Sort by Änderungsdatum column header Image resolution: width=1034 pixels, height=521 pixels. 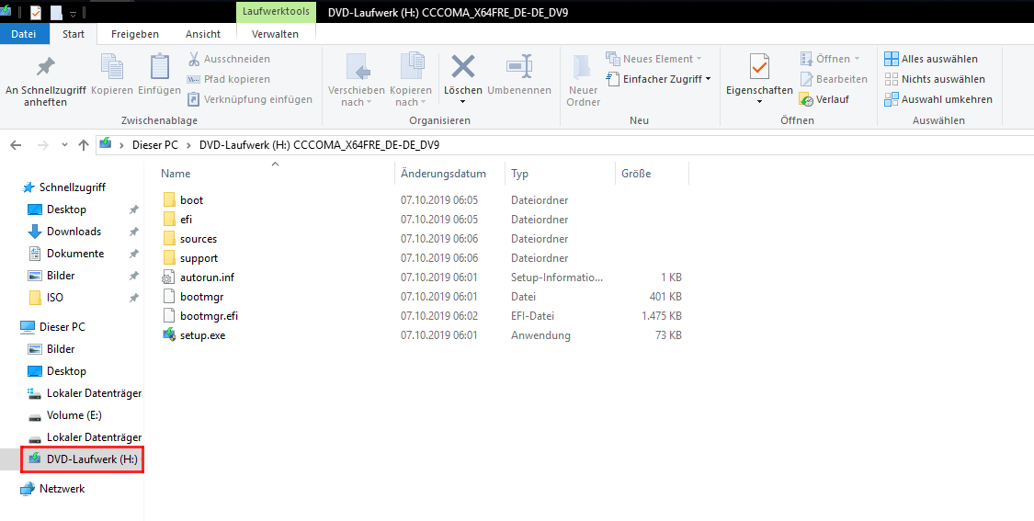[443, 174]
